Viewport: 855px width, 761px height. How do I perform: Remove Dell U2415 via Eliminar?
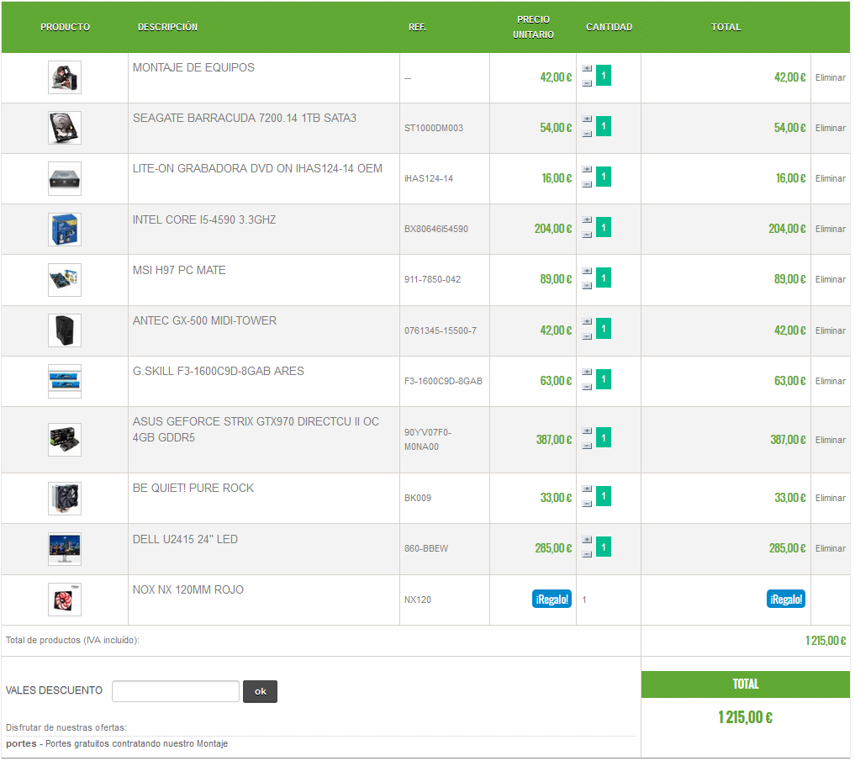pyautogui.click(x=832, y=549)
